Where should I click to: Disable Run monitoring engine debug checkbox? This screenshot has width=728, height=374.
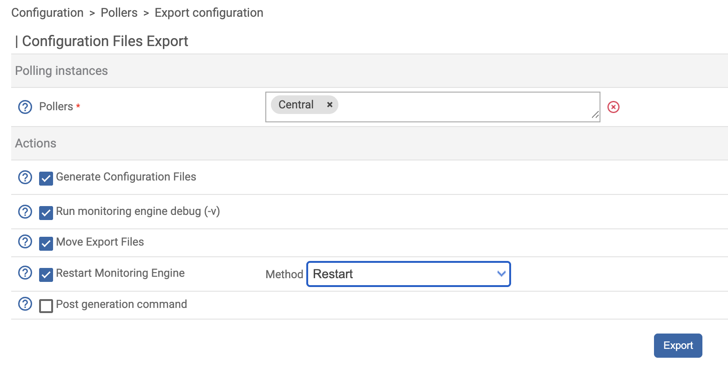click(46, 213)
